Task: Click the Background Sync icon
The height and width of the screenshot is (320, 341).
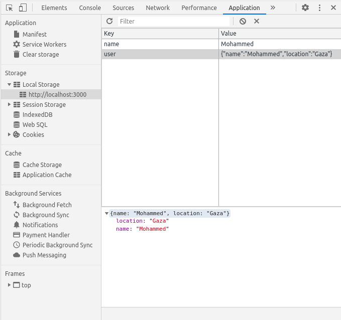Action: [17, 215]
